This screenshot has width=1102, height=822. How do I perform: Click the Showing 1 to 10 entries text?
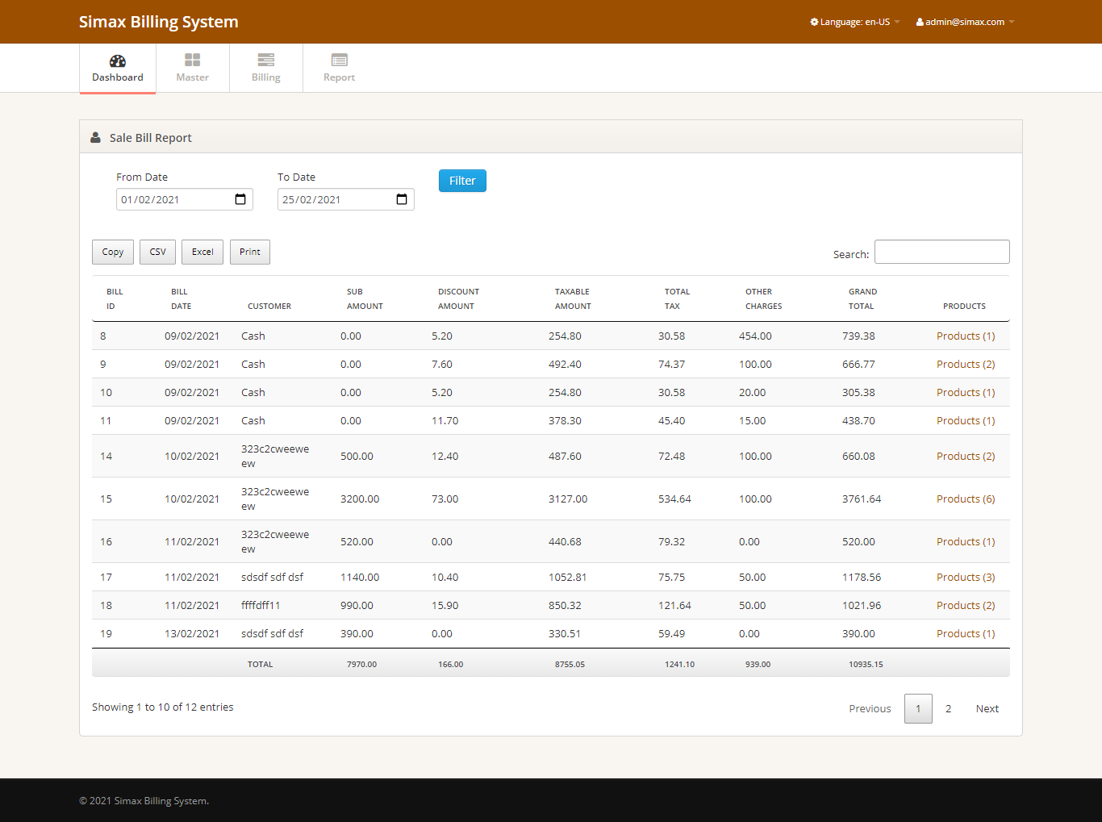(x=163, y=707)
